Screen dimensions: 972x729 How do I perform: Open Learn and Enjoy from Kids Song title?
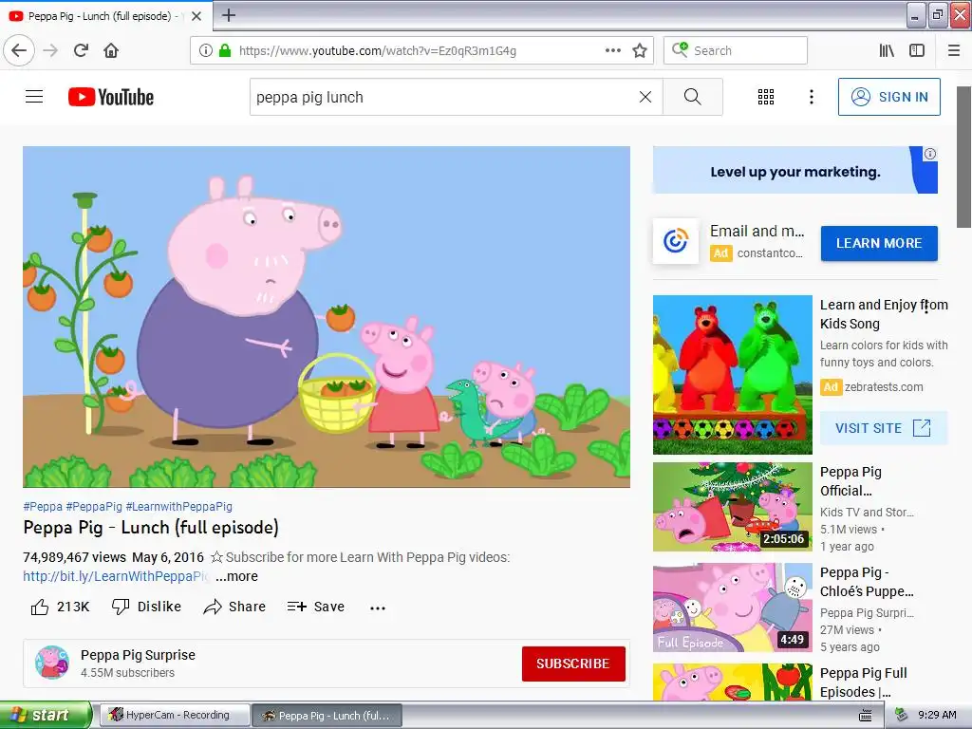point(884,313)
